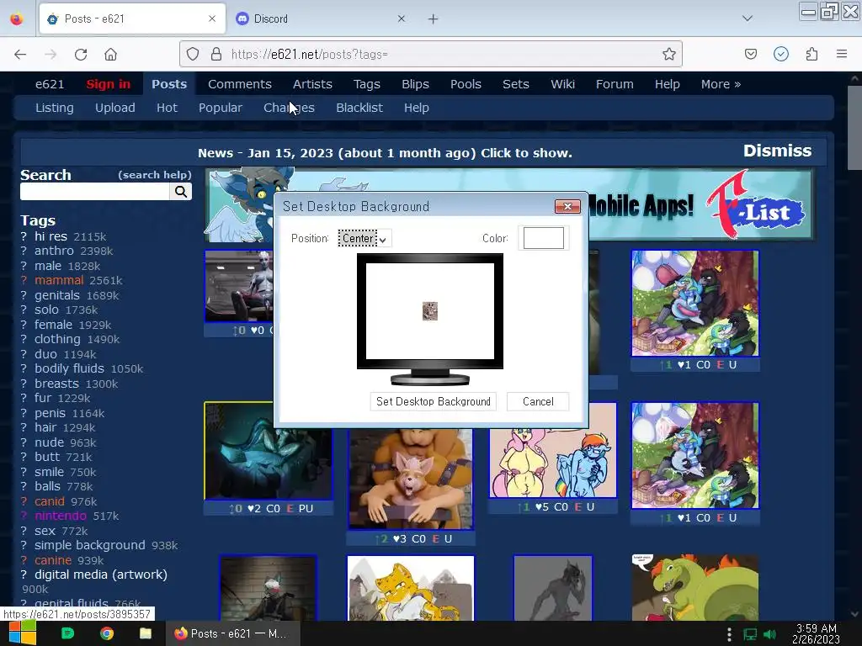Open Upload in the posts sub-menu

coord(114,108)
